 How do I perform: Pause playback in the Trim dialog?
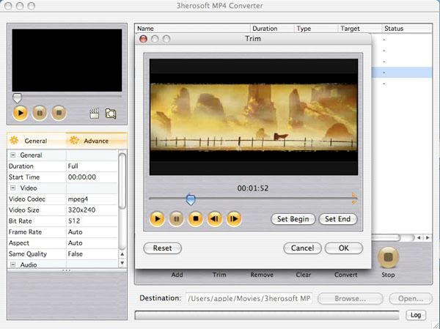coord(176,218)
